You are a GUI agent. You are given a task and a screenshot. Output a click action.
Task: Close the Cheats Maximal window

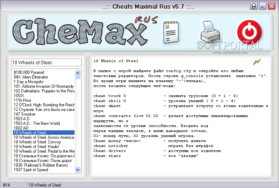[272, 6]
